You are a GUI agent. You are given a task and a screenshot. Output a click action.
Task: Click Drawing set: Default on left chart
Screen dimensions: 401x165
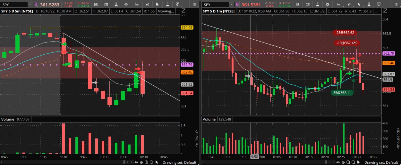[179, 162]
